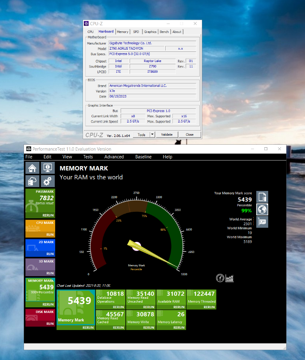This screenshot has width=305, height=360.
Task: Rerun the Memory Write test
Action: (149, 327)
